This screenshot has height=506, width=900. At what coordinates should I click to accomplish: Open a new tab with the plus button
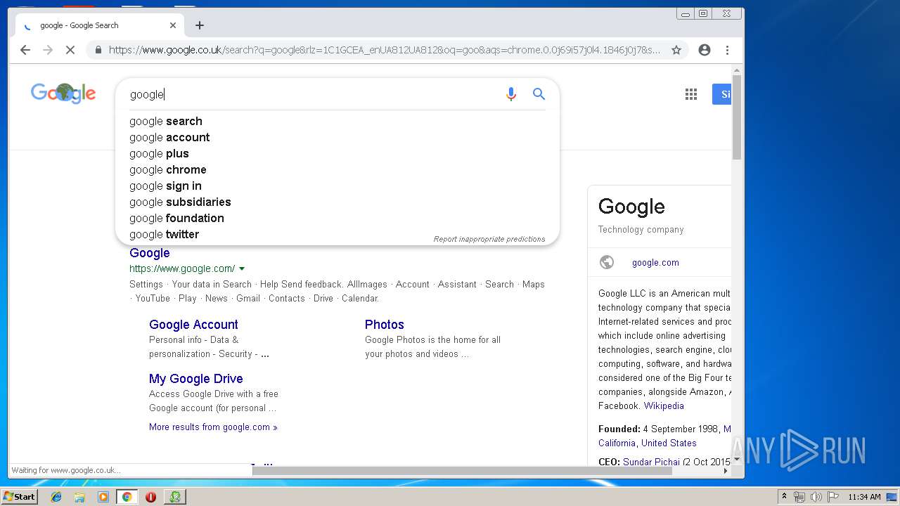tap(200, 25)
